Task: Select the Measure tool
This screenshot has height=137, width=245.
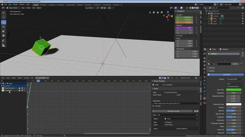Action: 3,45
